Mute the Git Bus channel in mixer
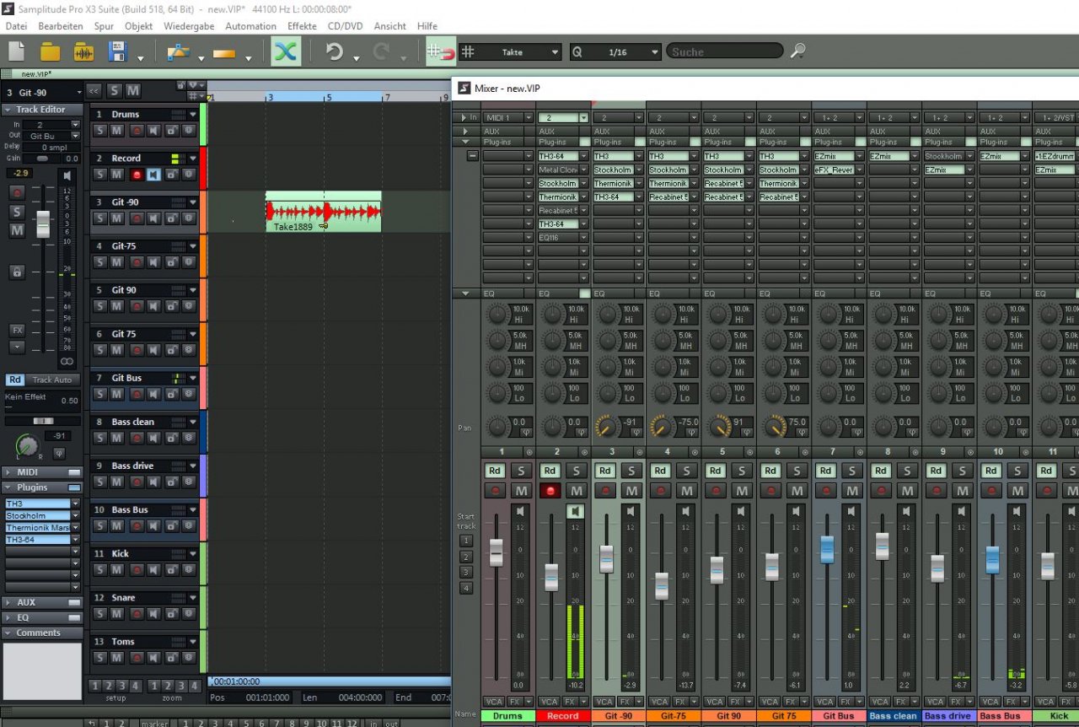The height and width of the screenshot is (727, 1079). pyautogui.click(x=852, y=491)
